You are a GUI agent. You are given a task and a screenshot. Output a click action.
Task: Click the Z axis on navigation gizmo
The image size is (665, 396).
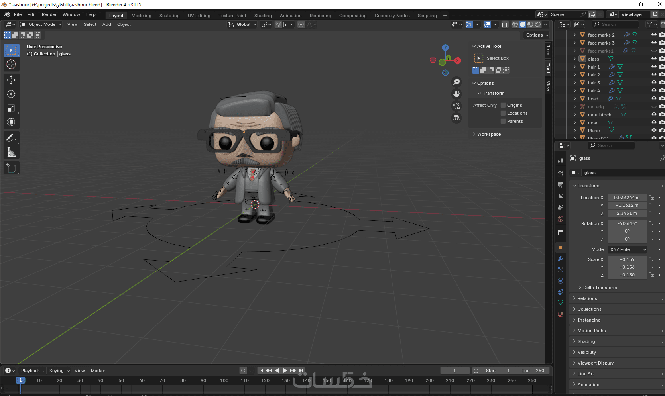coord(445,47)
